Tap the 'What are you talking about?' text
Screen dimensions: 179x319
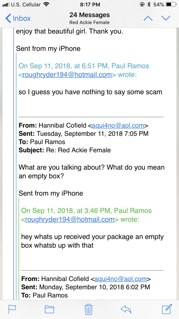tap(62, 168)
